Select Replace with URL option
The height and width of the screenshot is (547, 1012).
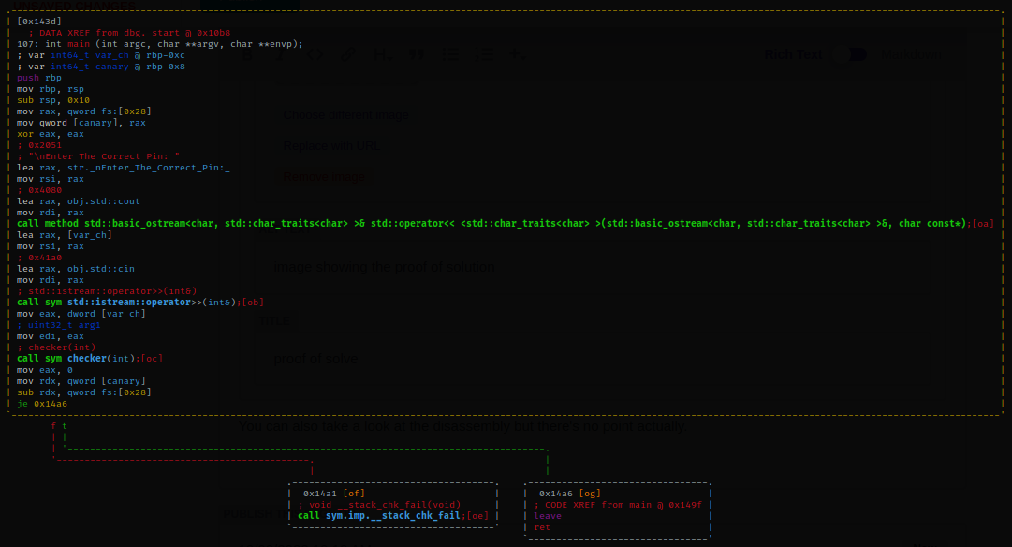click(331, 146)
